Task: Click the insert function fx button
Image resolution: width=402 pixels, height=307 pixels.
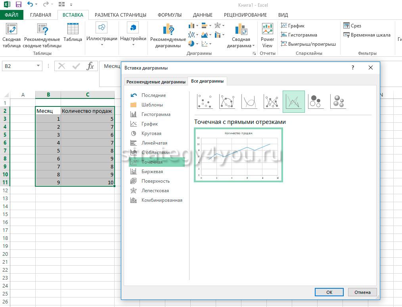Action: pyautogui.click(x=90, y=66)
